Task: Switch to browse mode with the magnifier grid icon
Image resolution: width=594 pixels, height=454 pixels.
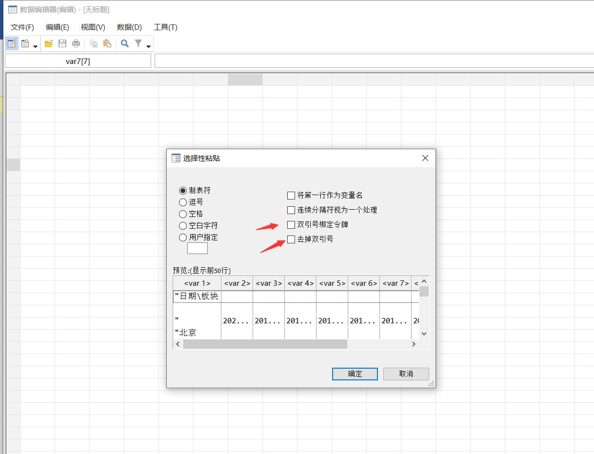Action: (24, 43)
